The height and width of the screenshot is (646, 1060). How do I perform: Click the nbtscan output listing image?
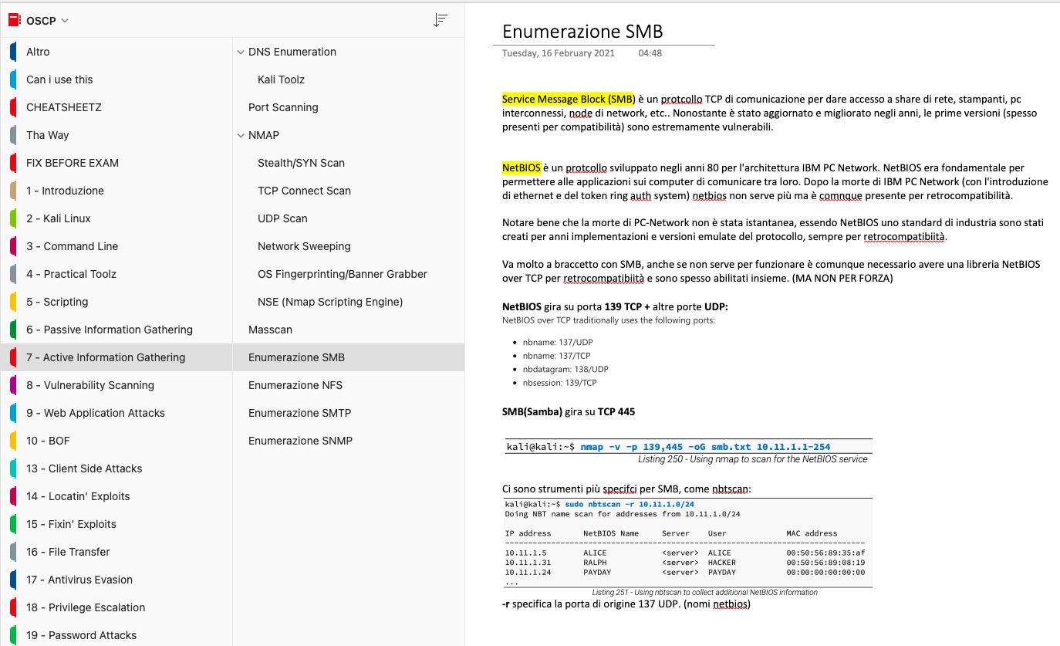pos(687,547)
